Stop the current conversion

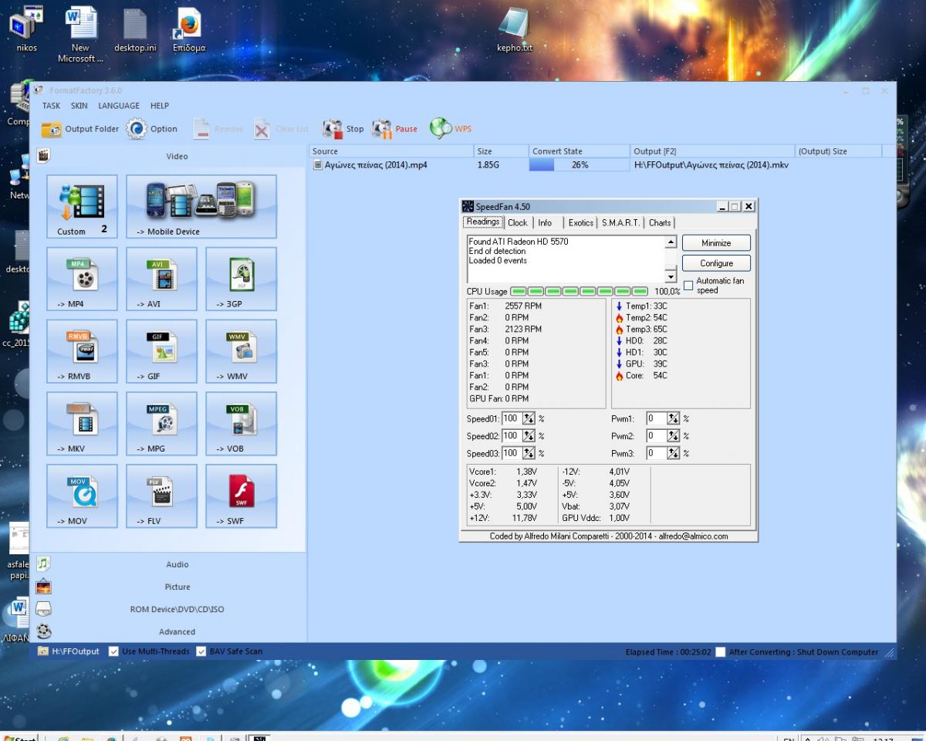pyautogui.click(x=343, y=129)
